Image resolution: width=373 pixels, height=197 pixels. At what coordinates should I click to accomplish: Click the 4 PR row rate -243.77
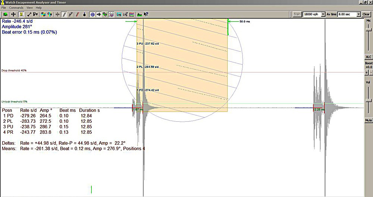coord(28,132)
